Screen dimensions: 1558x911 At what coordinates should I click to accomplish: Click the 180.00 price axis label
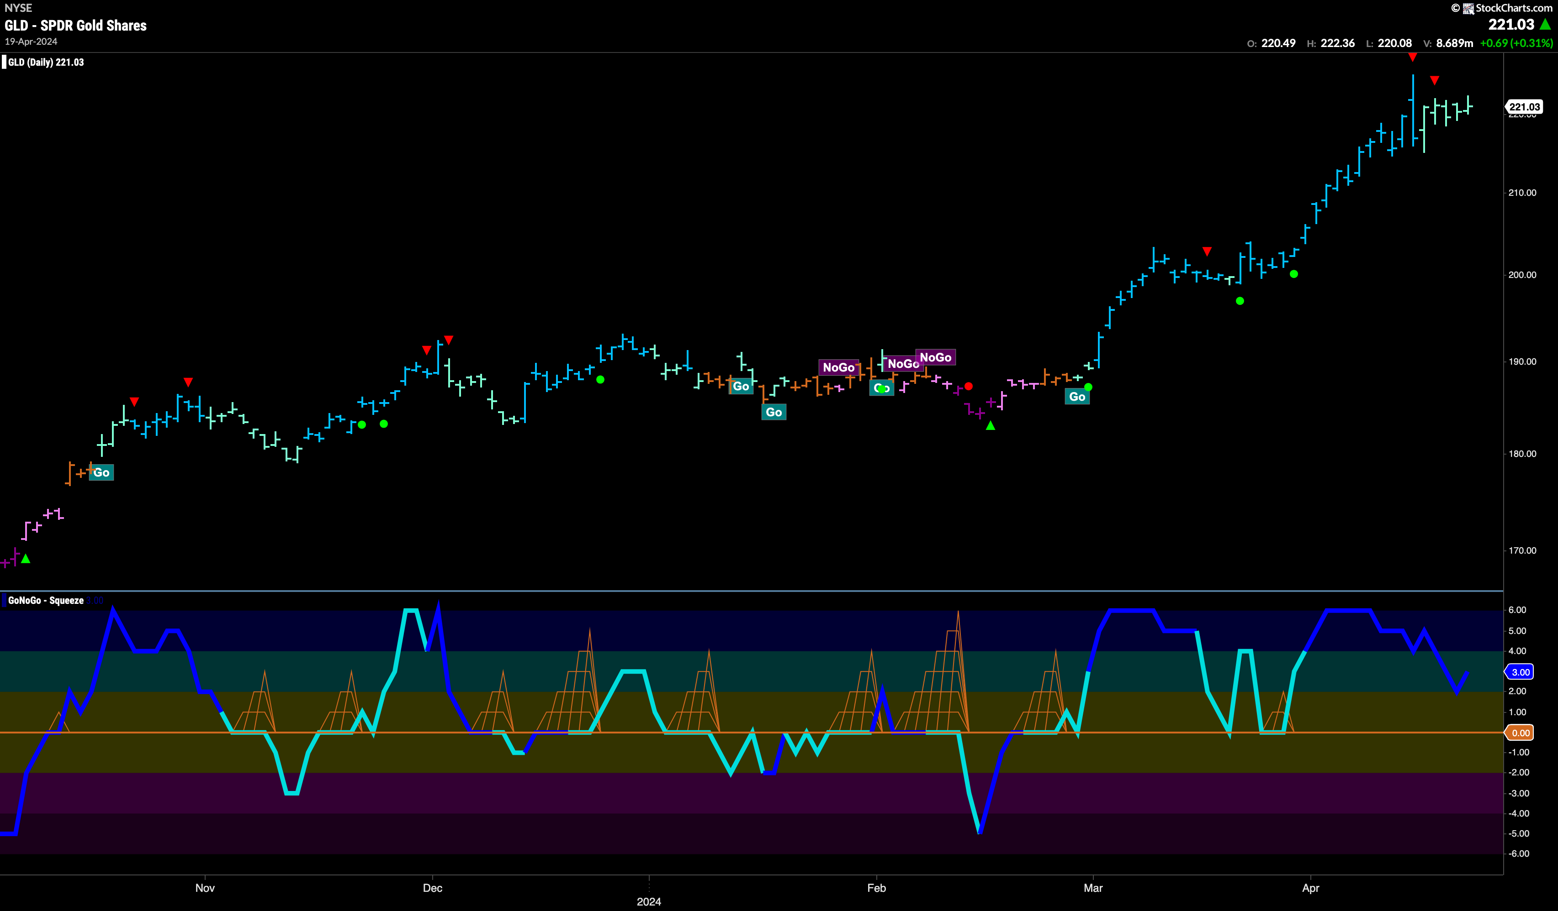[x=1522, y=454]
